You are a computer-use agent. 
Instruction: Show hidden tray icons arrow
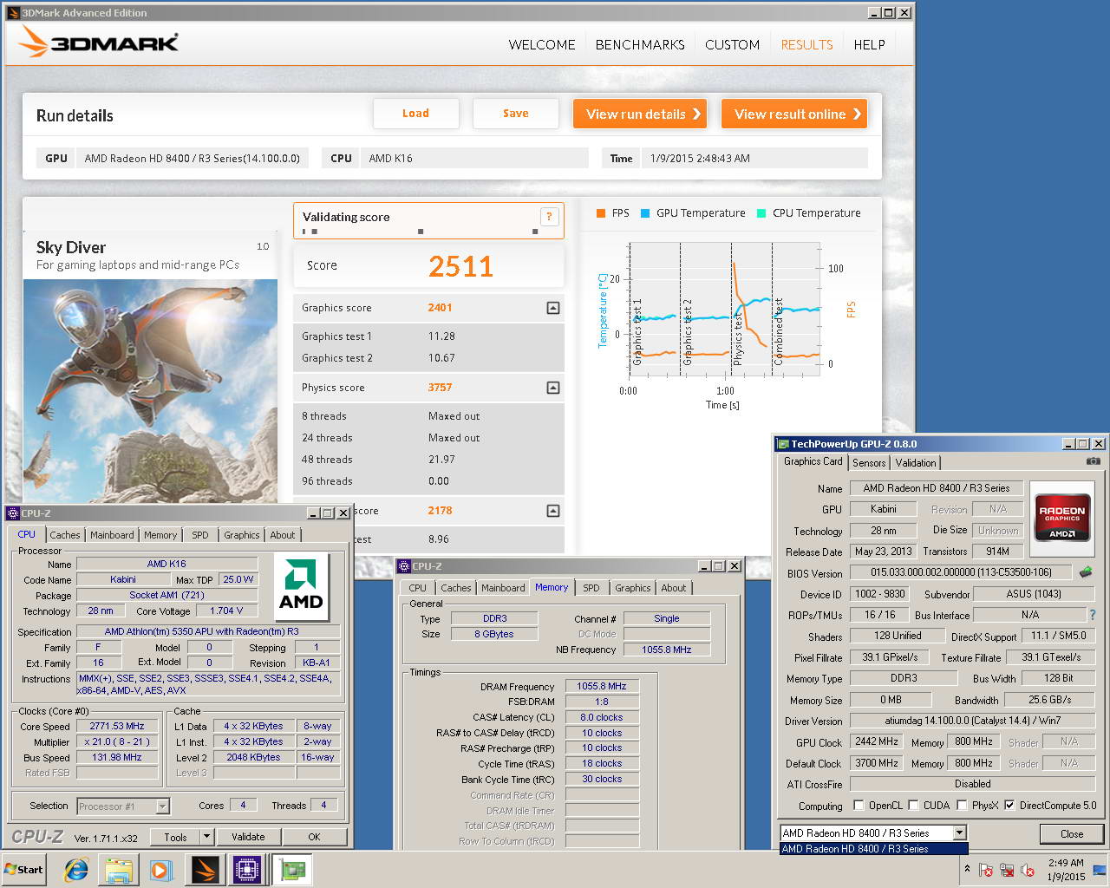pyautogui.click(x=966, y=870)
